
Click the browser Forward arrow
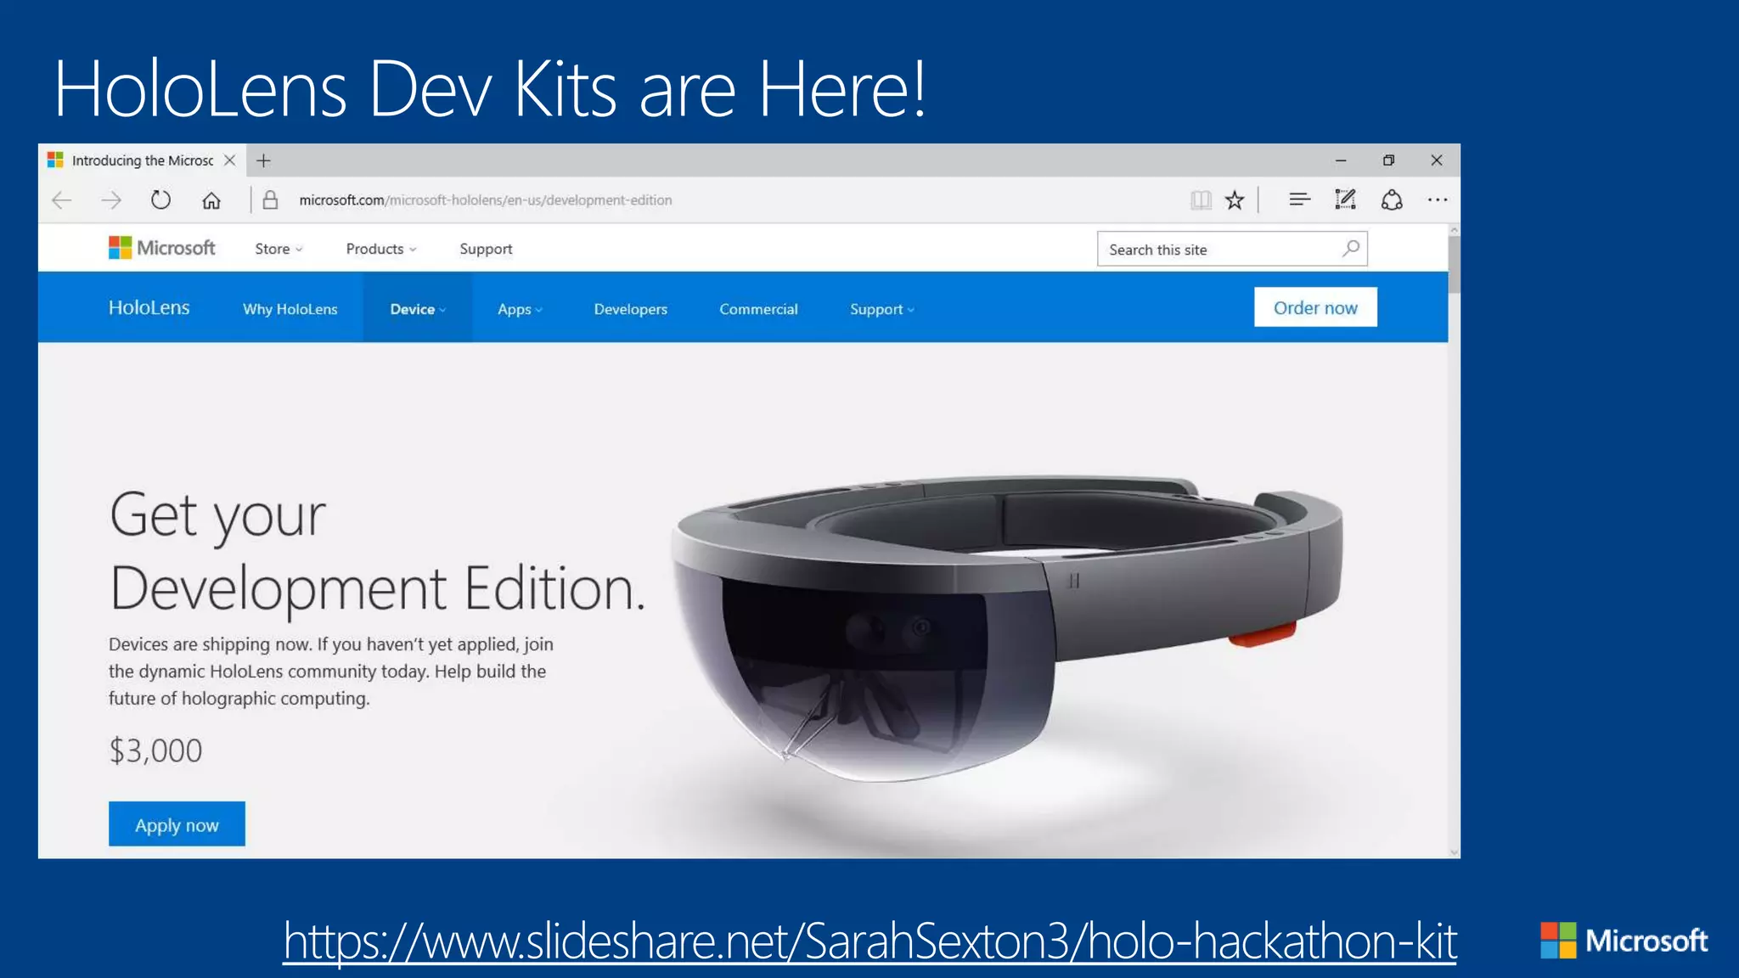[111, 200]
